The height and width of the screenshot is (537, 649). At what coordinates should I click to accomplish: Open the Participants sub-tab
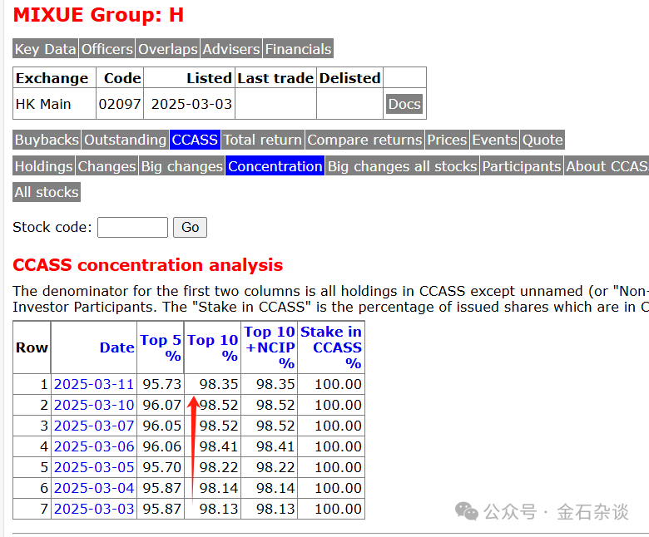point(522,166)
